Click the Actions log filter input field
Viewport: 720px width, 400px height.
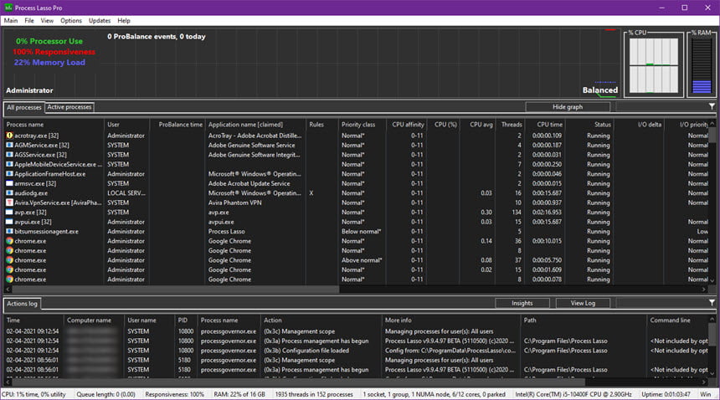(661, 303)
